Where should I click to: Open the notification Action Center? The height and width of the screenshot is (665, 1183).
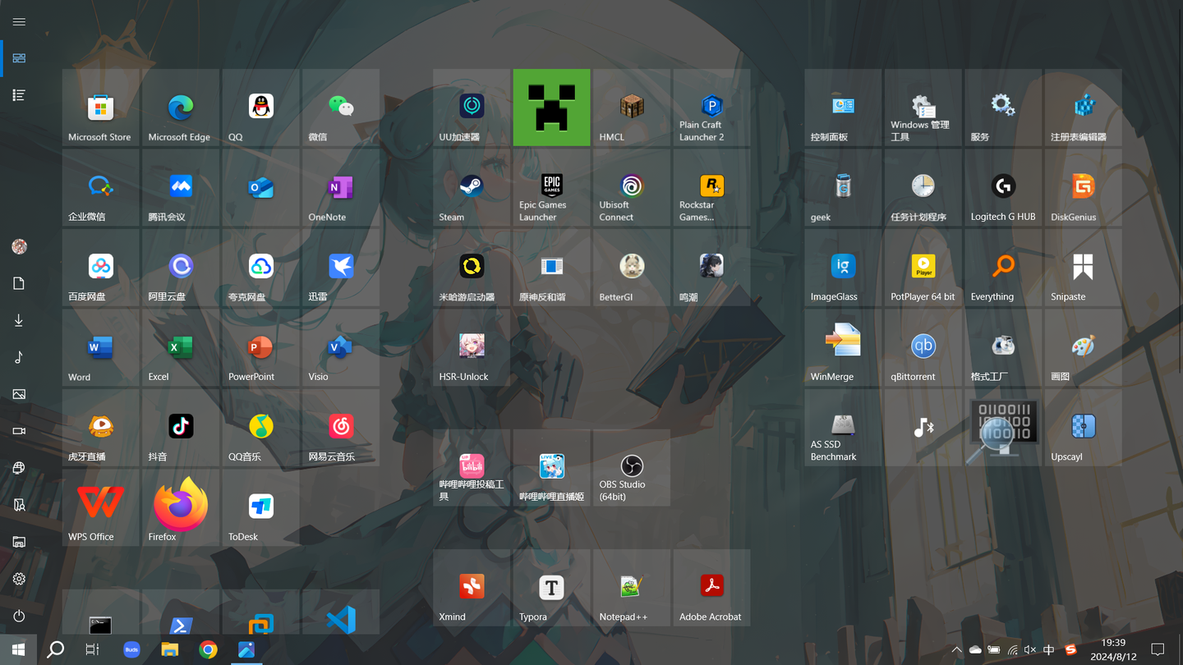coord(1158,649)
